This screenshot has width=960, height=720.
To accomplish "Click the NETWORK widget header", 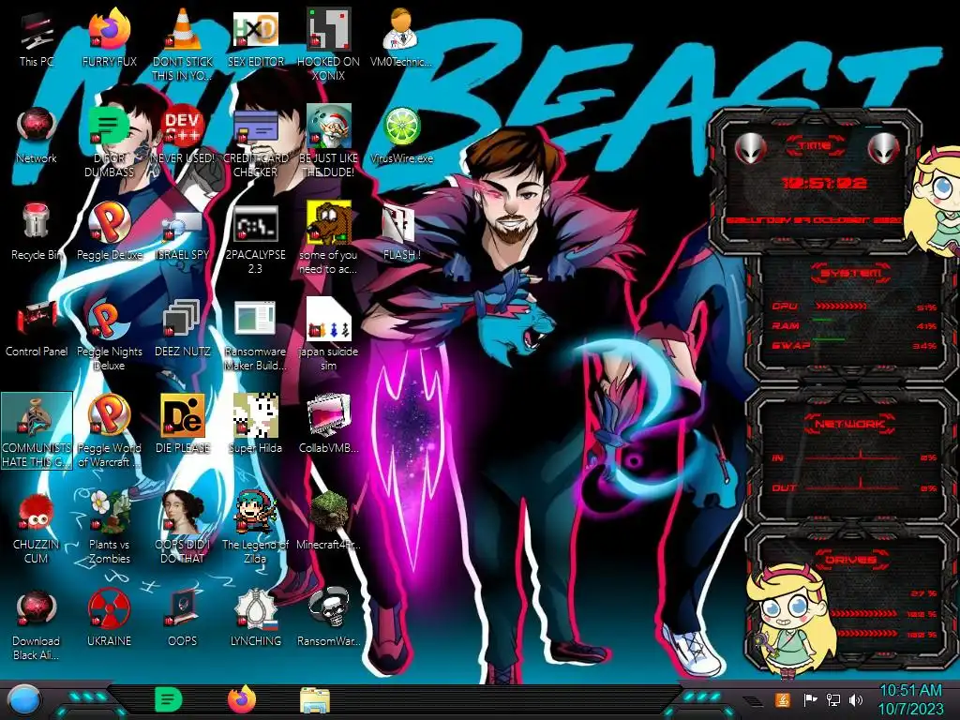I will [849, 423].
